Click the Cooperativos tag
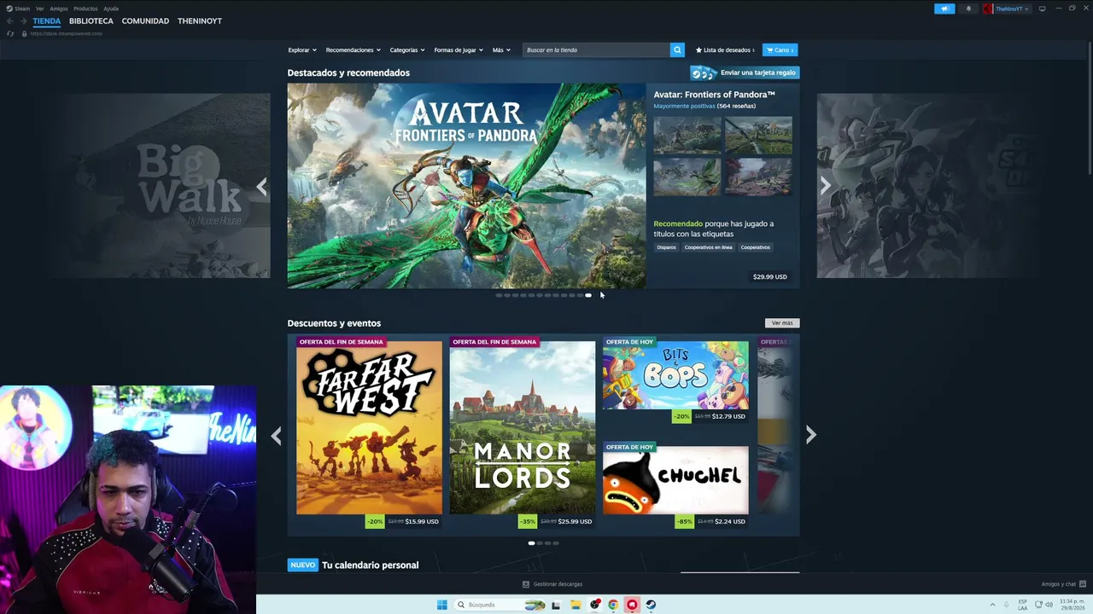The width and height of the screenshot is (1093, 614). click(756, 247)
